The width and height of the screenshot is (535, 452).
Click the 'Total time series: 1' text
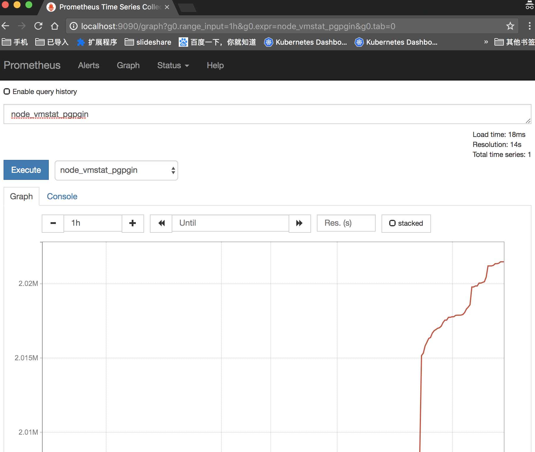pos(501,155)
